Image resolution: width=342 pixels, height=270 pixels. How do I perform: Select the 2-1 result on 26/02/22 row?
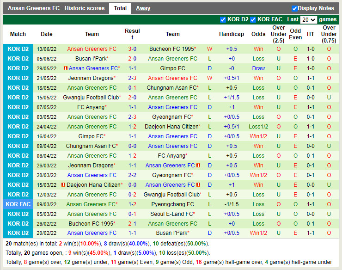click(x=132, y=224)
